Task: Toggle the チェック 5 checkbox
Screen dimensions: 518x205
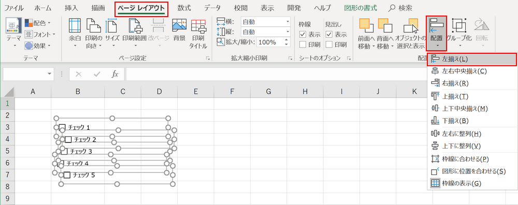Action: [x=67, y=175]
